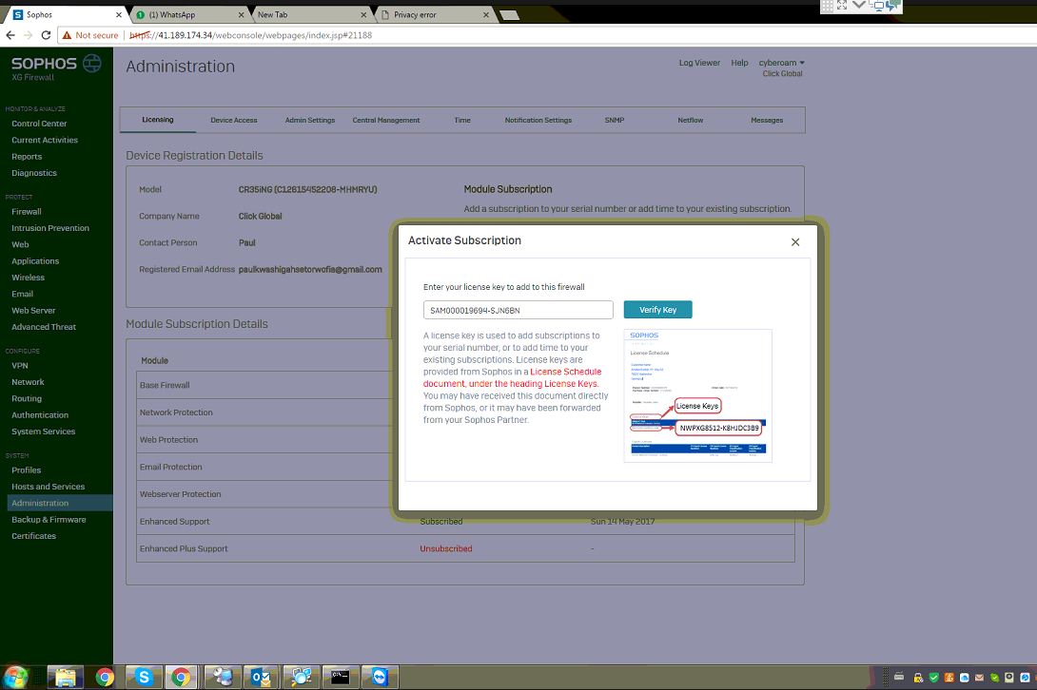This screenshot has width=1037, height=690.
Task: Switch to the Notification Settings tab
Action: (538, 121)
